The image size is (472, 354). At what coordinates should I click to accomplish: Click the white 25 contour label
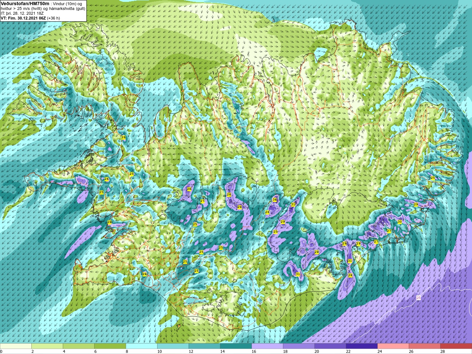click(x=418, y=298)
